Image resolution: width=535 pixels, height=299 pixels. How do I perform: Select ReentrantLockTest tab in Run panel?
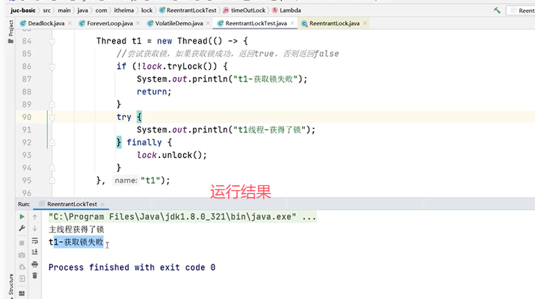click(72, 204)
